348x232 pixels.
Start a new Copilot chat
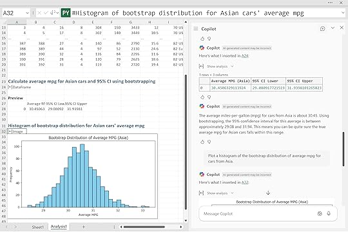pos(322,28)
